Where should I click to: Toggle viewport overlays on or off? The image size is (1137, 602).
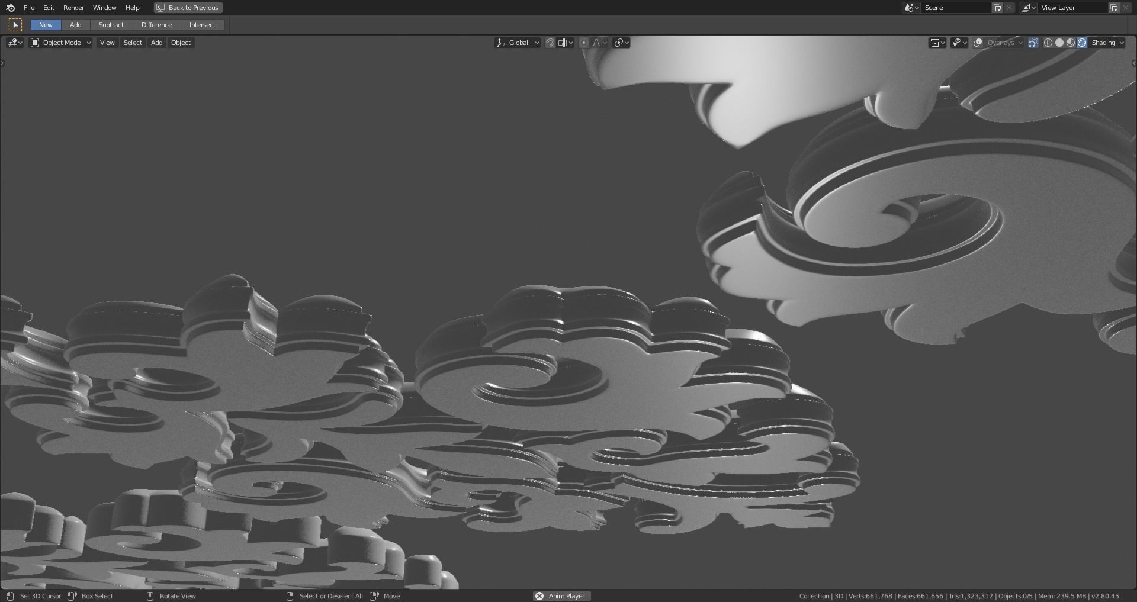[x=978, y=43]
